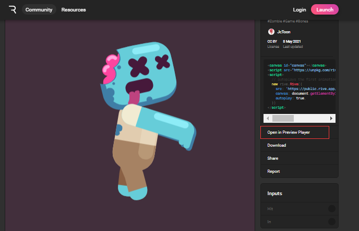359x231 pixels.
Task: Click the code scrollbar right arrow
Action: pyautogui.click(x=331, y=118)
